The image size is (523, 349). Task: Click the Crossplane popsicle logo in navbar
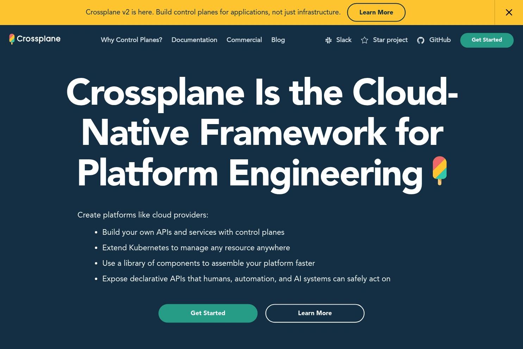pos(12,39)
